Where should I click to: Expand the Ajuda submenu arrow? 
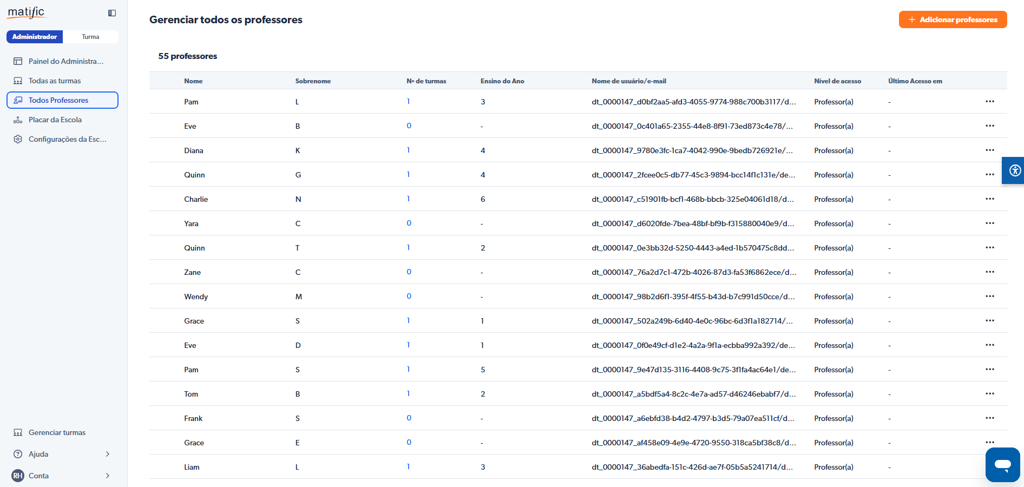pos(108,454)
